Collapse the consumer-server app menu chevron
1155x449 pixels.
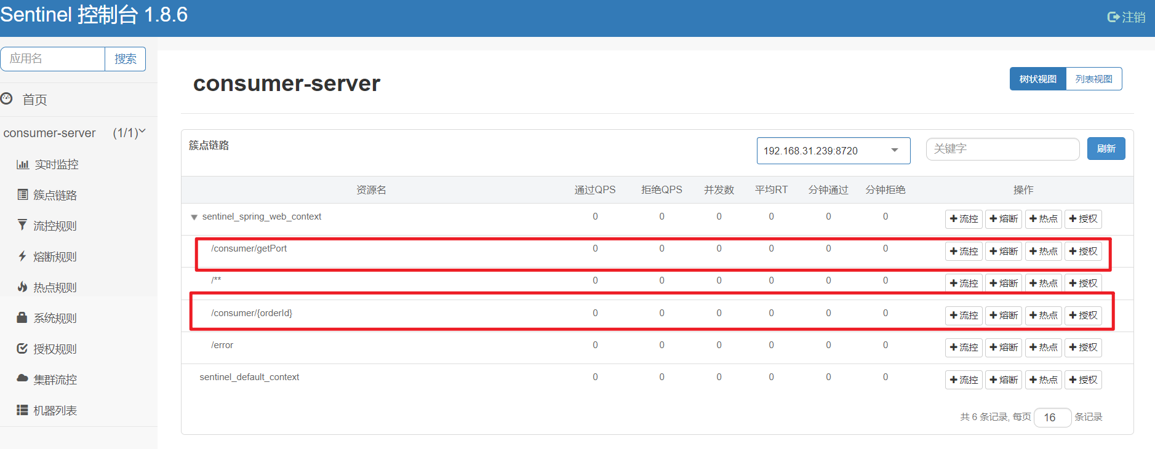[142, 131]
